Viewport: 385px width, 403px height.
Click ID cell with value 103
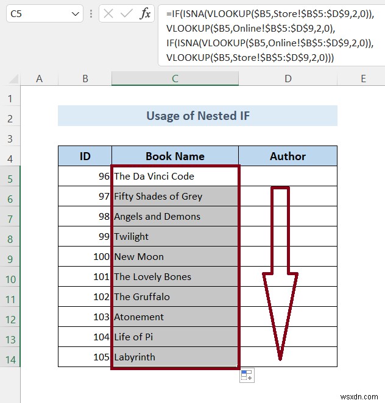(85, 317)
